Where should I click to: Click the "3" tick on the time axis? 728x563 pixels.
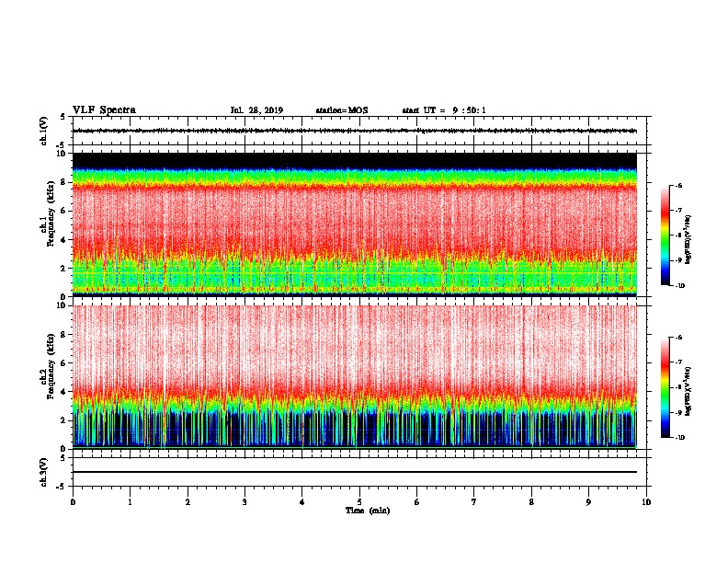coord(245,502)
